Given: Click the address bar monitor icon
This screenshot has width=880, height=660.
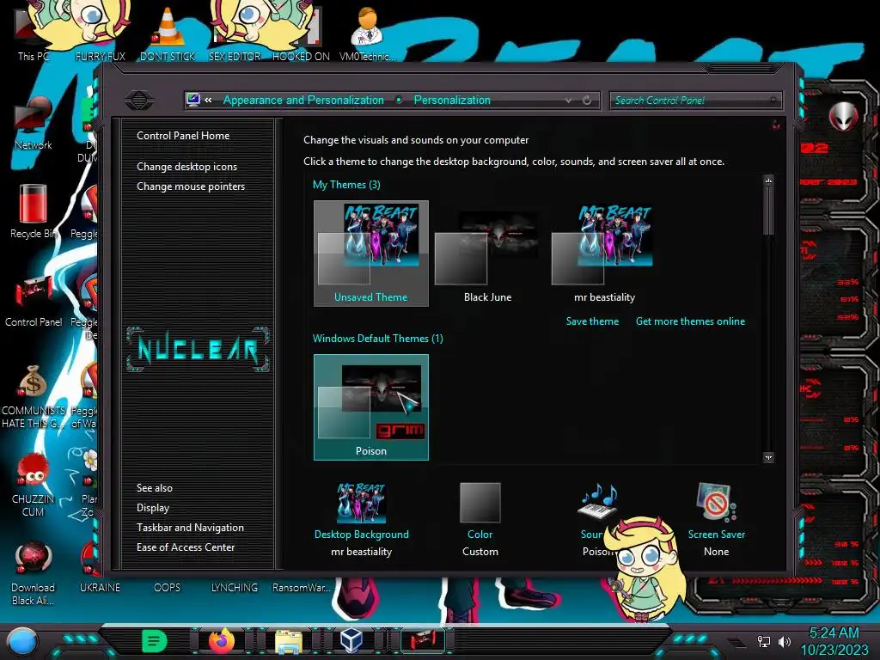Looking at the screenshot, I should click(x=193, y=100).
